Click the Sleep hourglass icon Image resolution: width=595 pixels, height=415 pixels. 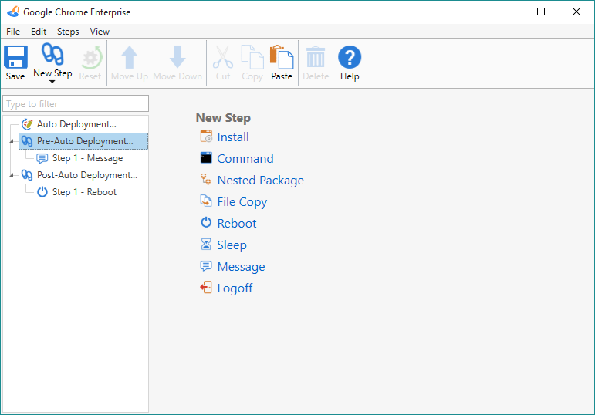pyautogui.click(x=206, y=244)
